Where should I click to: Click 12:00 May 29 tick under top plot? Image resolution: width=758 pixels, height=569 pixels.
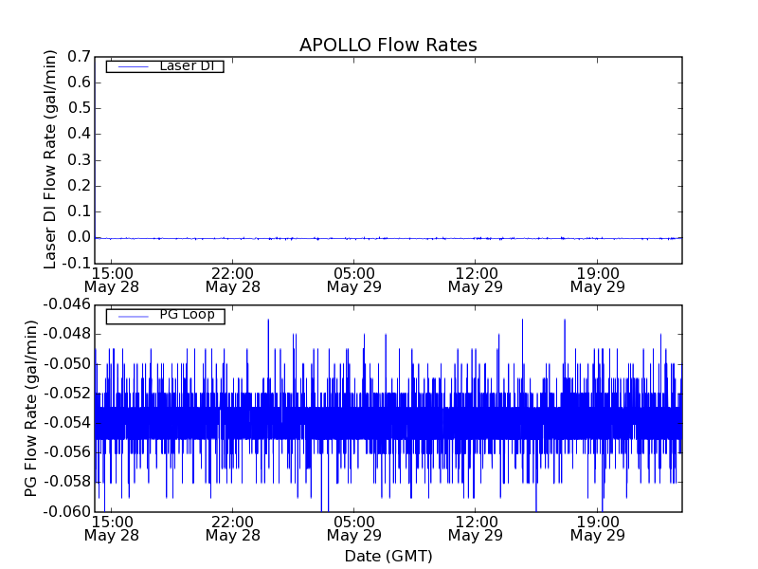point(476,279)
